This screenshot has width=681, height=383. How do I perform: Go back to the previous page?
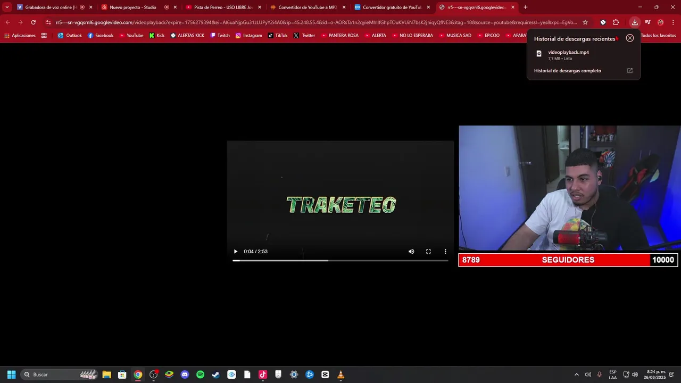tap(7, 22)
